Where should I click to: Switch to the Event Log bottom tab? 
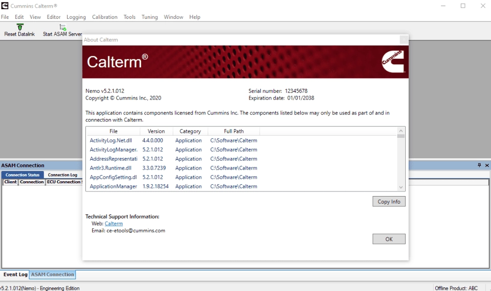(x=15, y=275)
